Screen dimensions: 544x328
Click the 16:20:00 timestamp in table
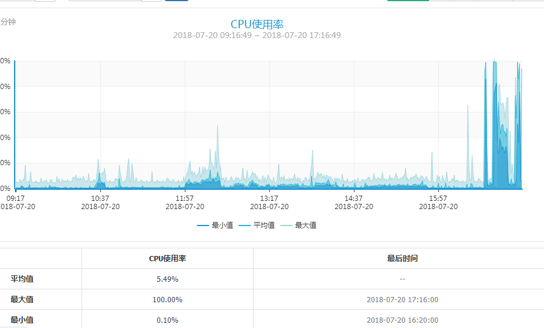[402, 320]
